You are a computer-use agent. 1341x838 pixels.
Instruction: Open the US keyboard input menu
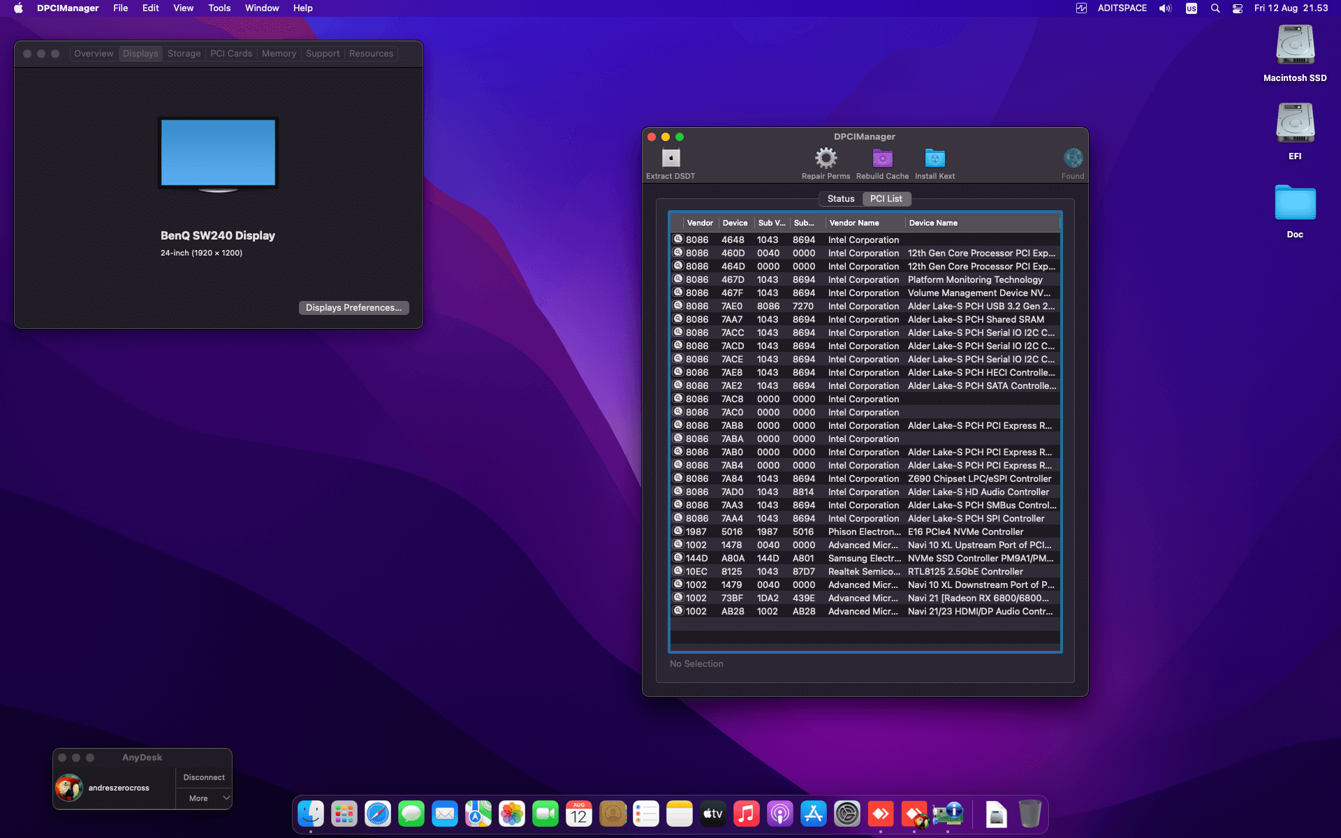click(x=1192, y=8)
